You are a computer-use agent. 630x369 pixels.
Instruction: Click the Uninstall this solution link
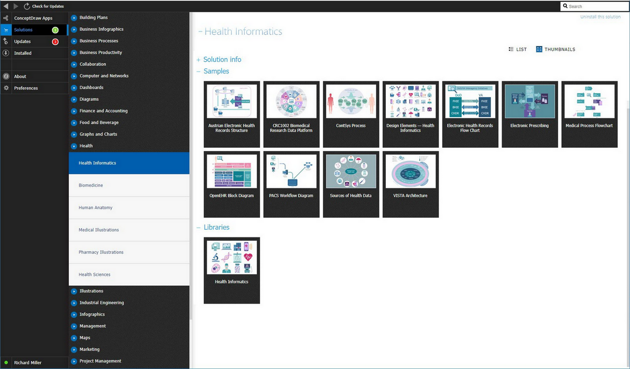point(600,17)
